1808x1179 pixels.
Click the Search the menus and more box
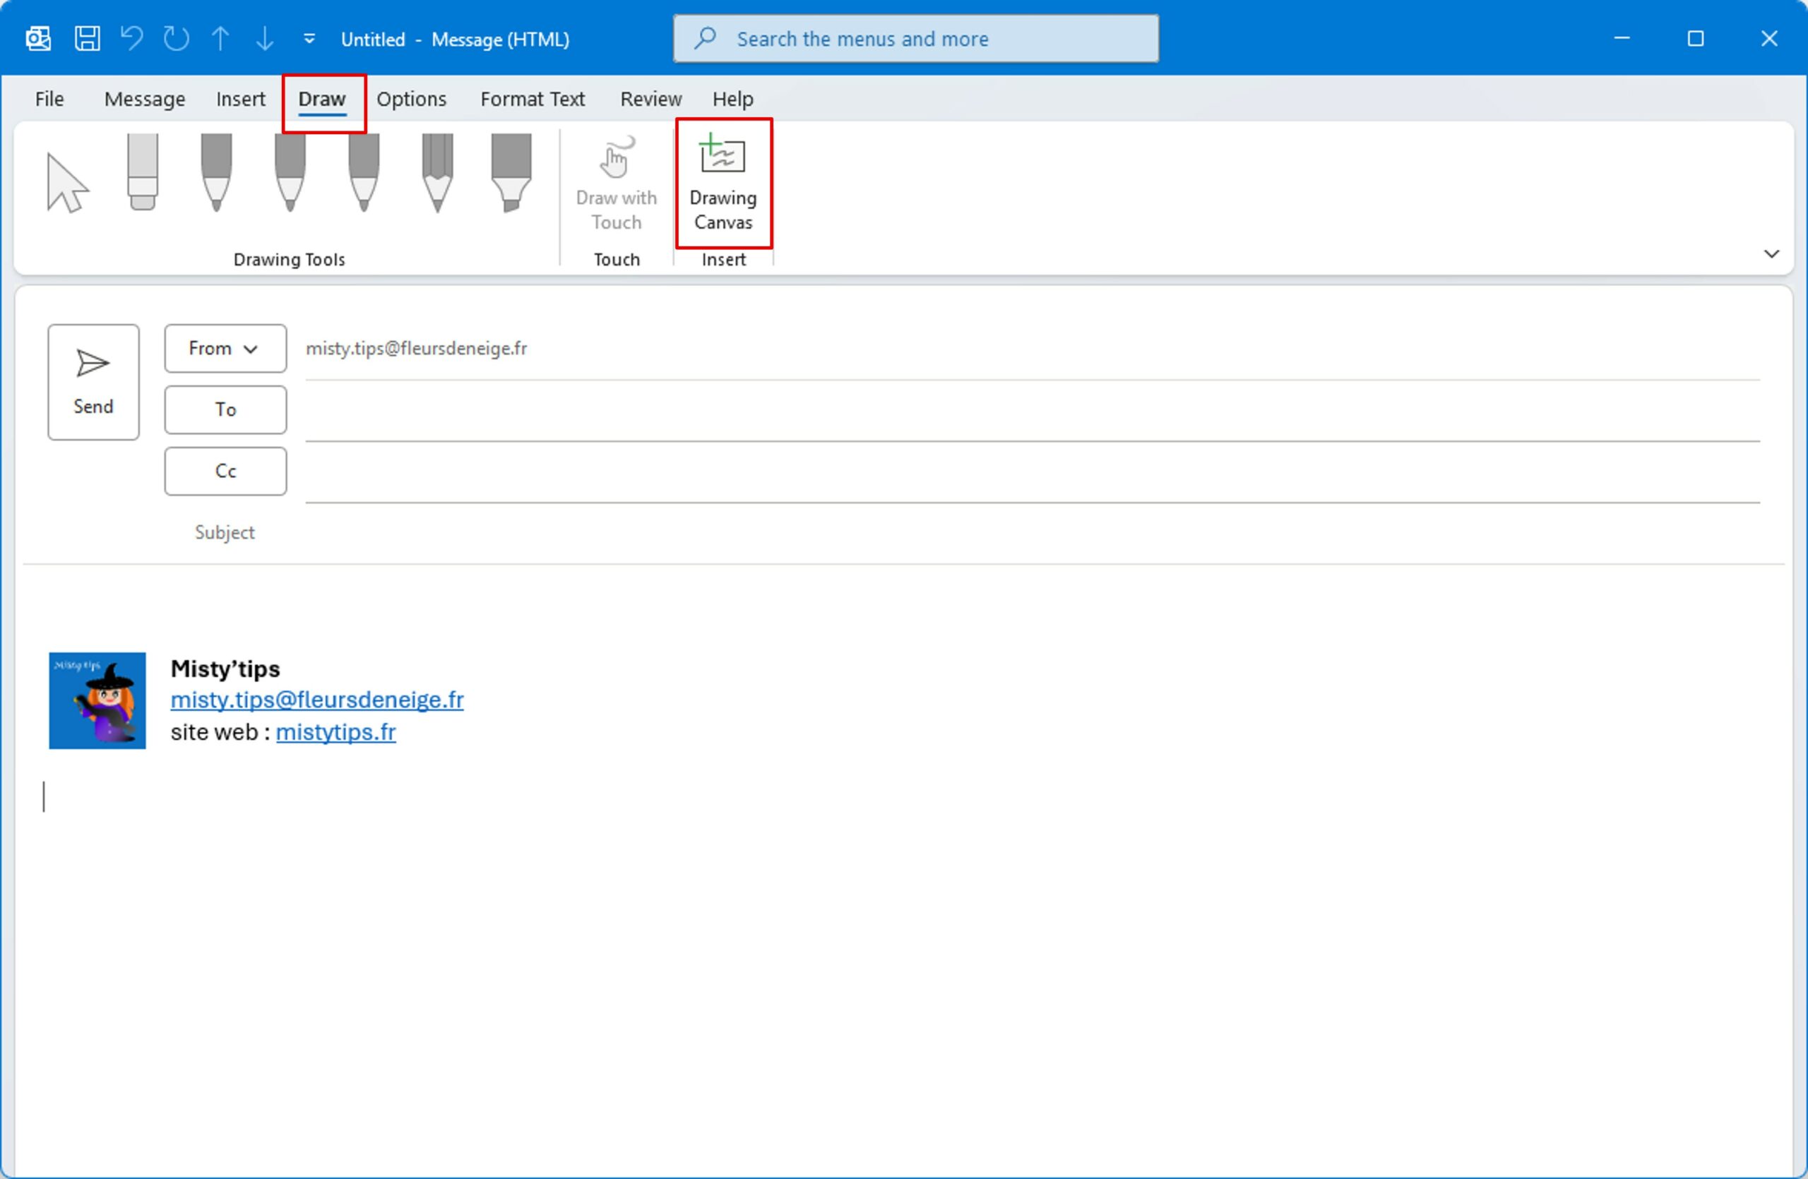pyautogui.click(x=915, y=38)
